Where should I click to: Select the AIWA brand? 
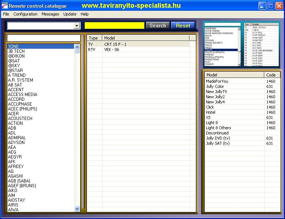click(x=41, y=210)
